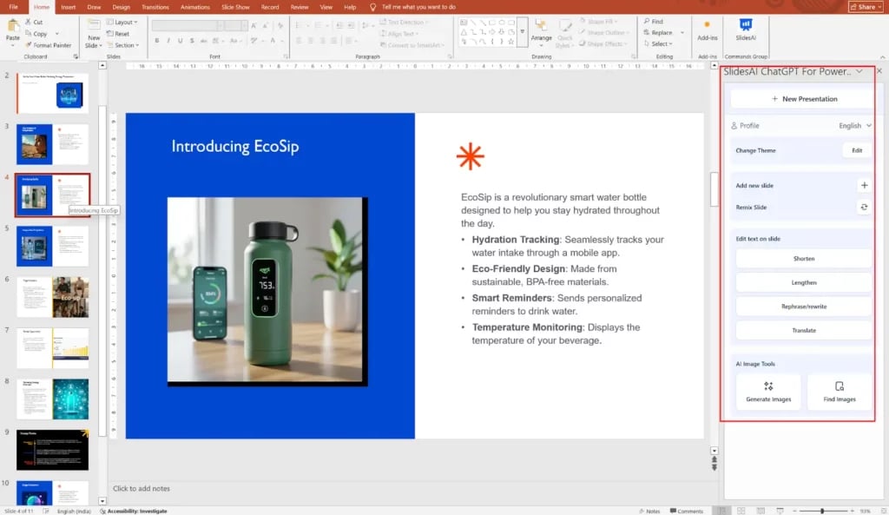Toggle the Comments pane in status bar
Screen dimensions: 889x515
[x=686, y=511]
